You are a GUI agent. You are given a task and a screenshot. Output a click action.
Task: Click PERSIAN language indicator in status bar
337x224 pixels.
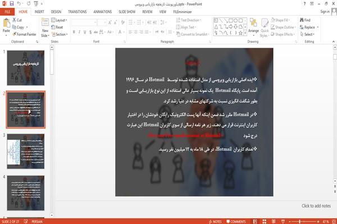[37, 221]
